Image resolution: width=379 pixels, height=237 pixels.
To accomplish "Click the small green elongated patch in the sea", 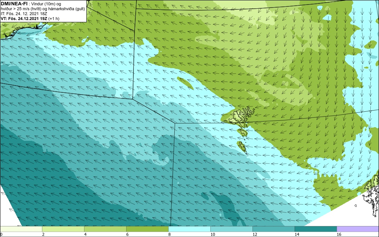I will pyautogui.click(x=185, y=83).
